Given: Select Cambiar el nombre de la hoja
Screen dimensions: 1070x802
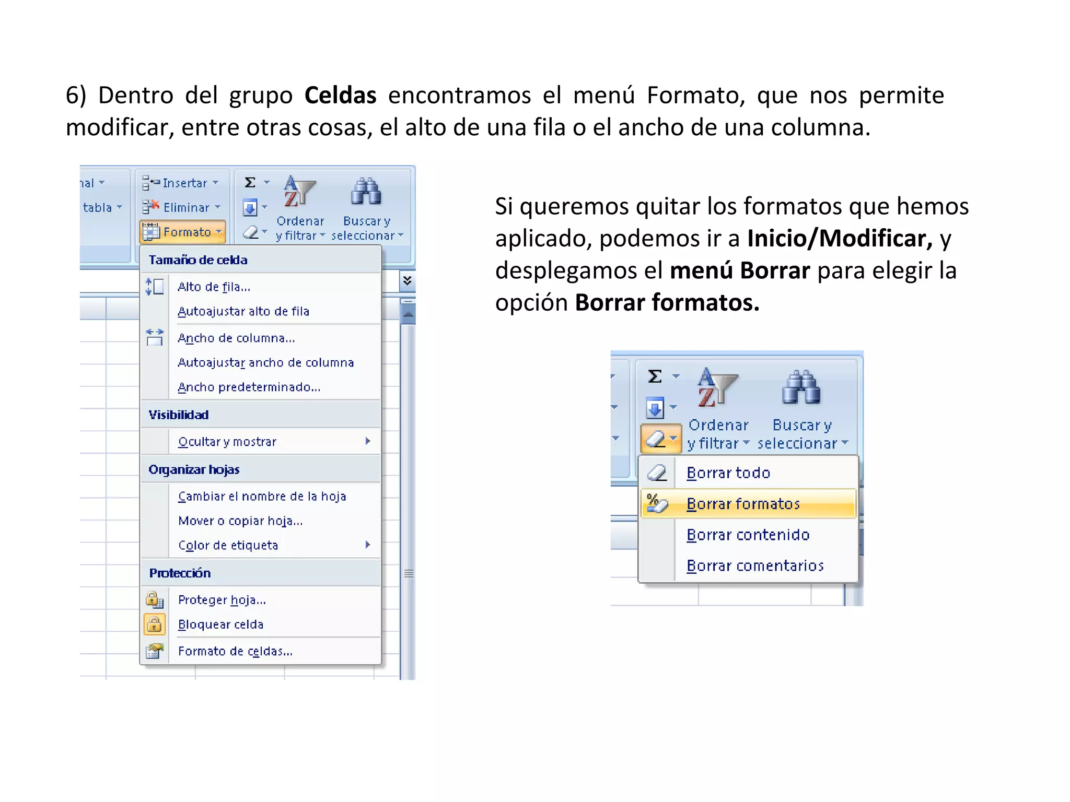Looking at the screenshot, I should pyautogui.click(x=261, y=496).
